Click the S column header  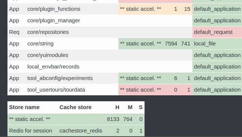click(x=140, y=107)
